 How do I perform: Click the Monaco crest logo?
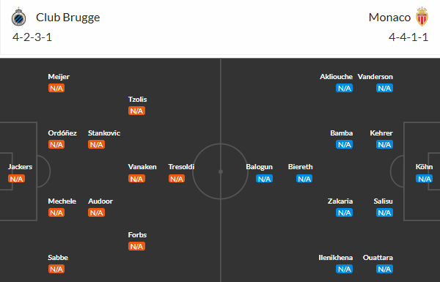coord(422,17)
